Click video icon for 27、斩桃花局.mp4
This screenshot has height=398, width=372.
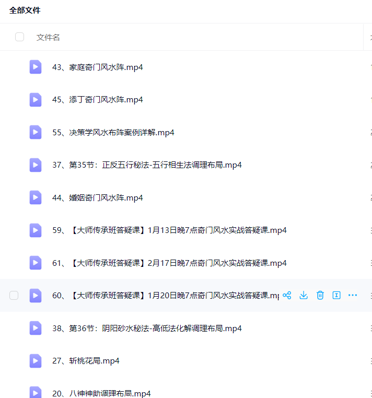(36, 361)
